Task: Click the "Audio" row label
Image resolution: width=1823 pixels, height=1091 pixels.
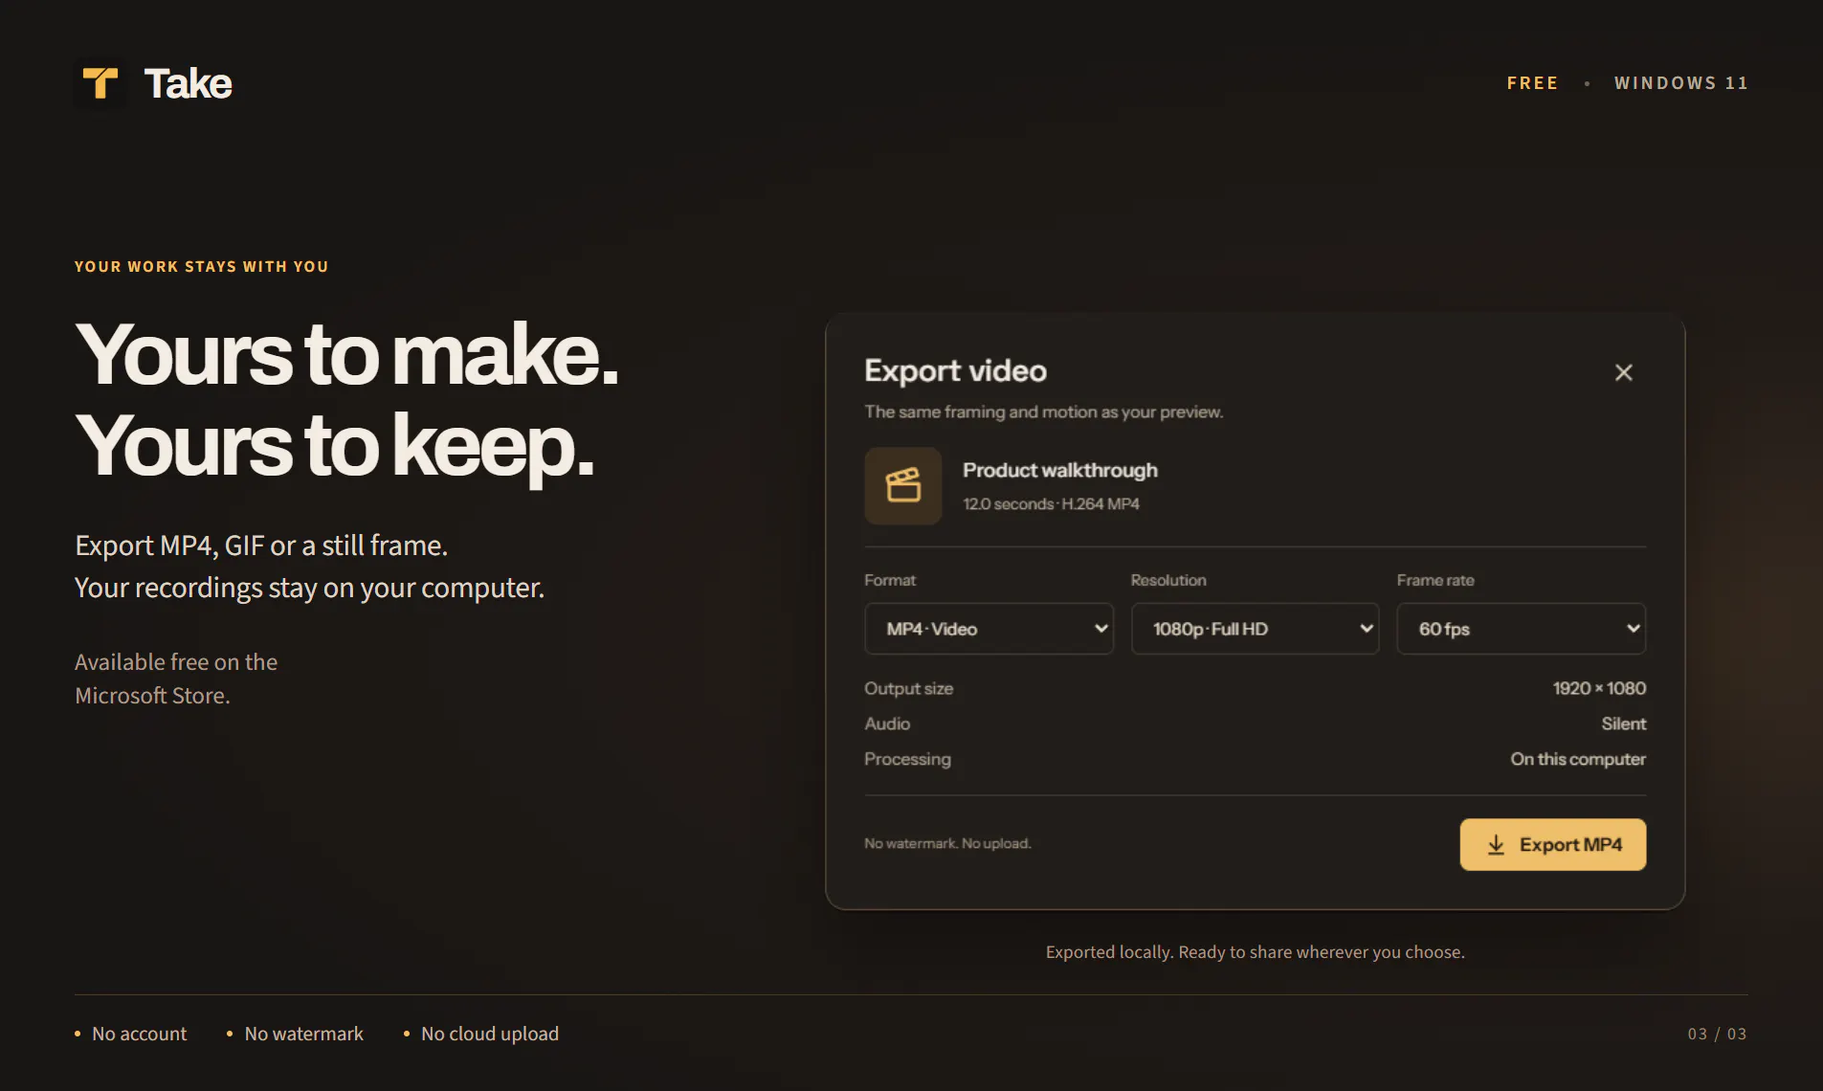Action: [887, 724]
